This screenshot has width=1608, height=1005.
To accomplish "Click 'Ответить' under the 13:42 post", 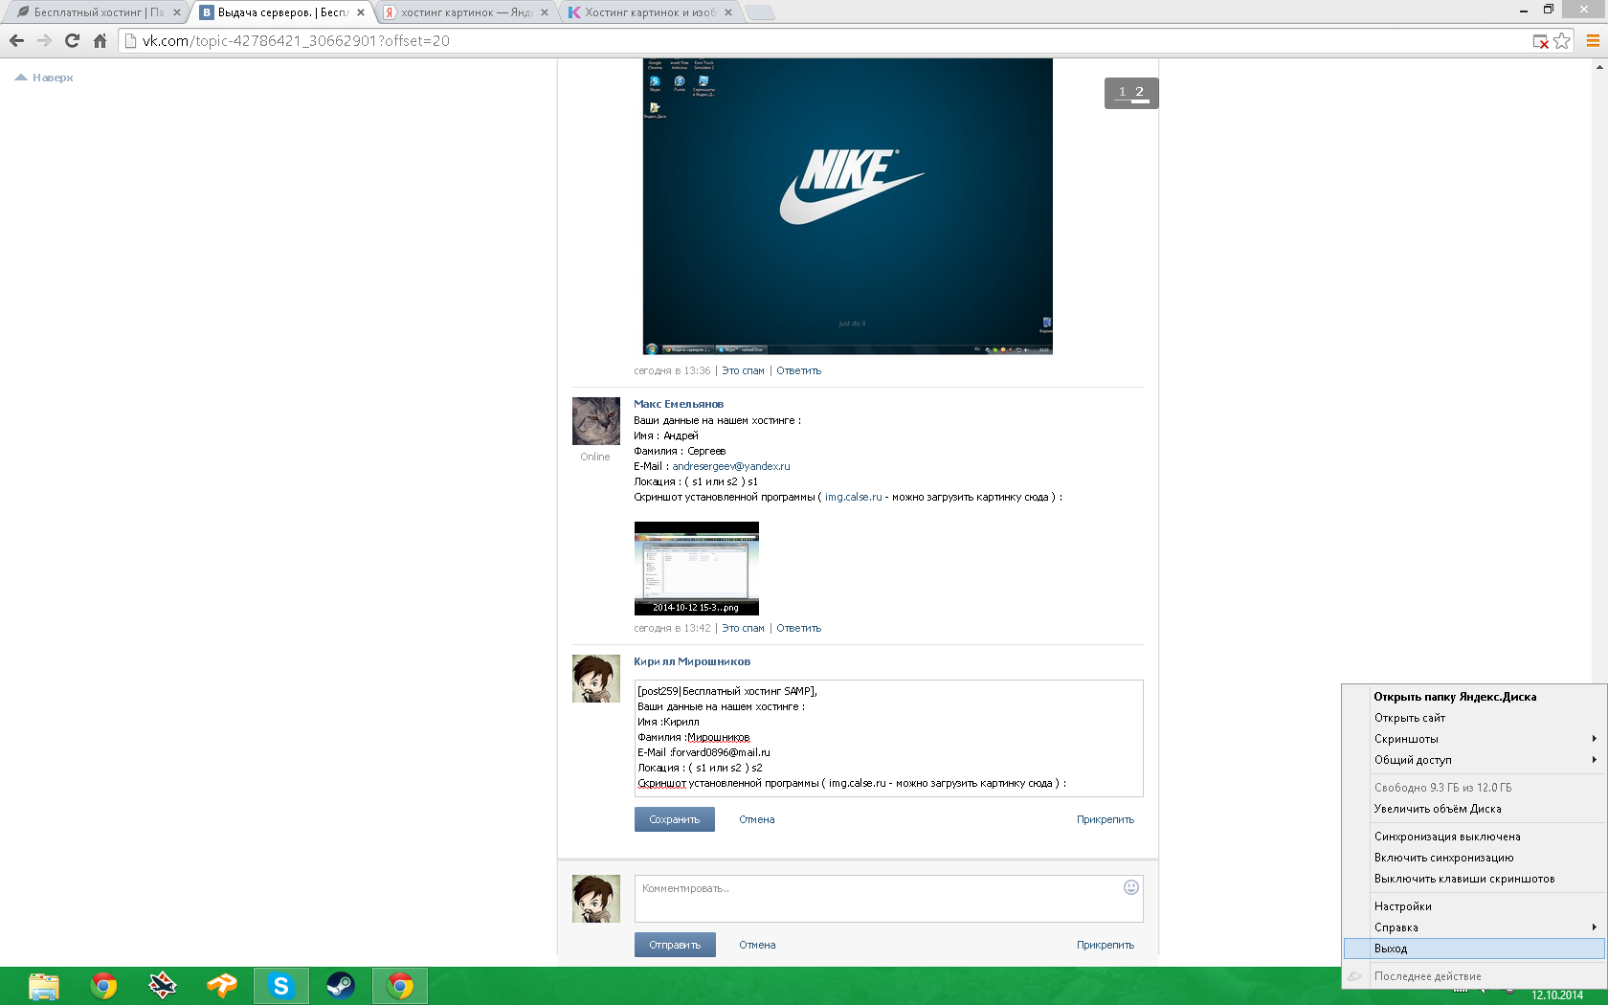I will 798,628.
